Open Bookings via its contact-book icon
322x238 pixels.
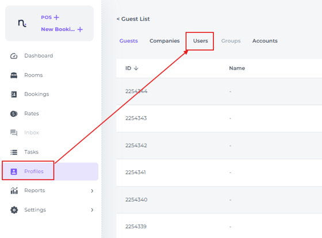tap(14, 94)
